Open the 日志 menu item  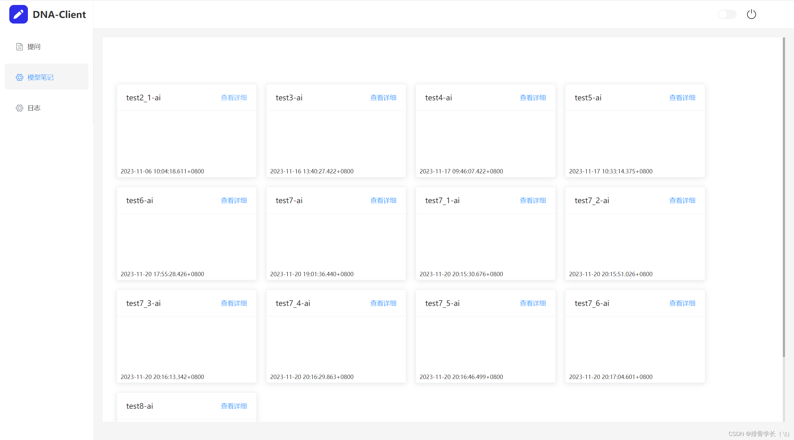pos(47,108)
